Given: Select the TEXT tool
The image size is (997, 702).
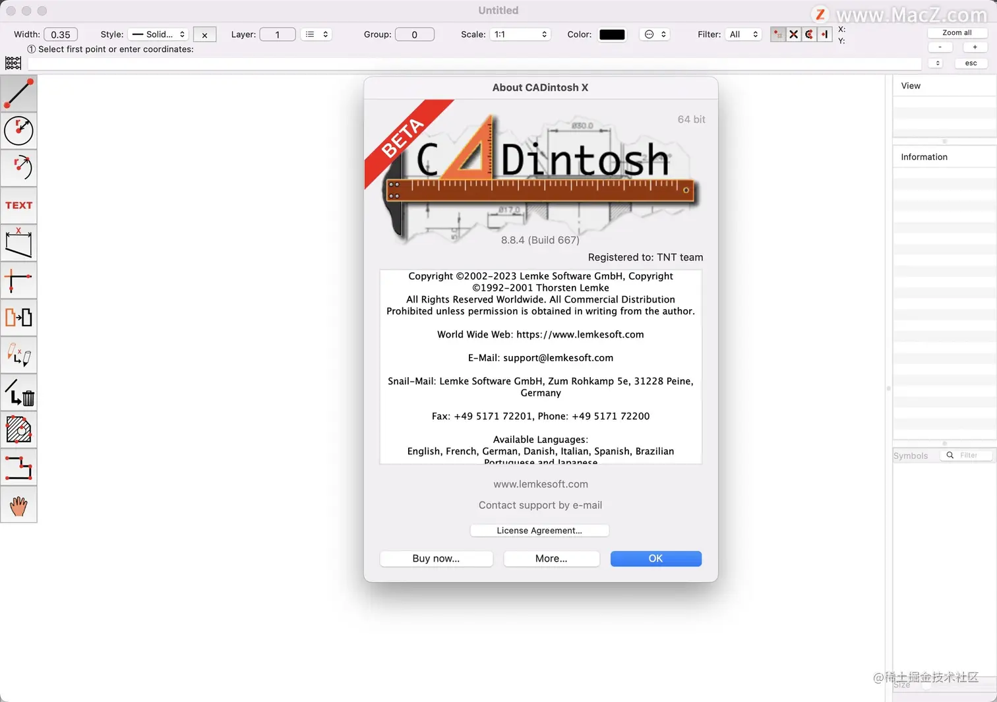Looking at the screenshot, I should (x=18, y=205).
